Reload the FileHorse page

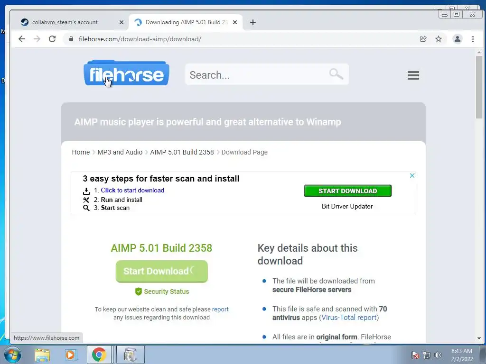pyautogui.click(x=52, y=39)
